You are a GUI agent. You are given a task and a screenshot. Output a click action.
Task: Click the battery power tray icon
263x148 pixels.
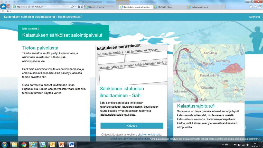point(239,145)
